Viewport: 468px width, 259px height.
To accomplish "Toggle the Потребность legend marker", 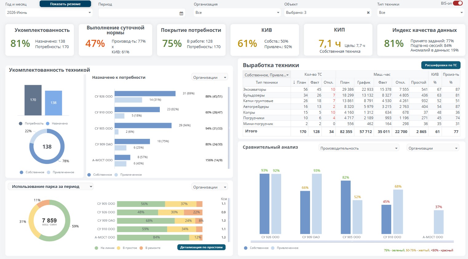I will pos(21,124).
